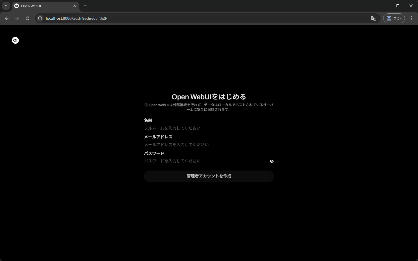
Task: Click the Open WebUI logo icon
Action: point(15,40)
